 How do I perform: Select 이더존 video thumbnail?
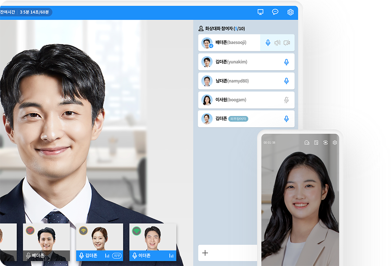tap(153, 242)
